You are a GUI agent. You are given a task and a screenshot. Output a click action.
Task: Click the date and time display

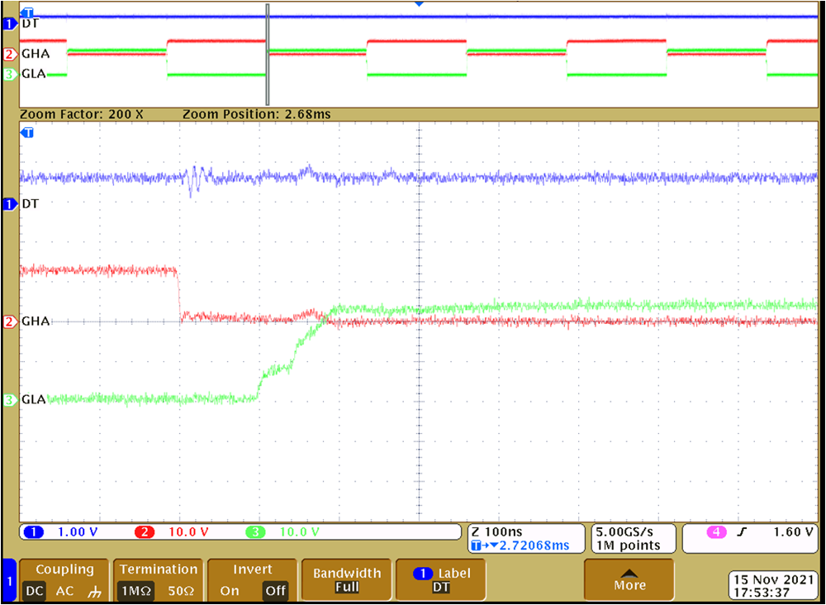(772, 585)
